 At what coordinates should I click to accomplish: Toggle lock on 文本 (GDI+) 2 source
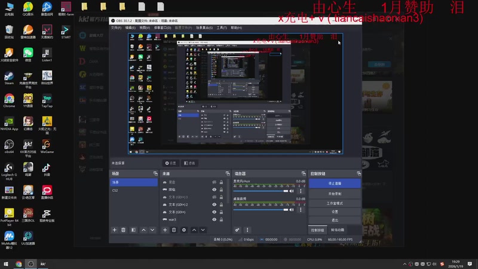[221, 204]
